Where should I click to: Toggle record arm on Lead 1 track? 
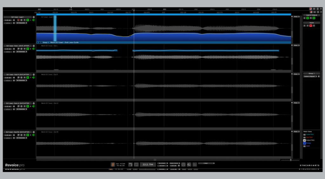coord(18,20)
